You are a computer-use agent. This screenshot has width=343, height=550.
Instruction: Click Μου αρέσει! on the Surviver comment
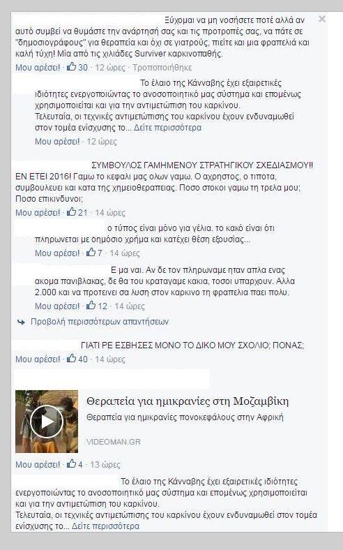[38, 67]
